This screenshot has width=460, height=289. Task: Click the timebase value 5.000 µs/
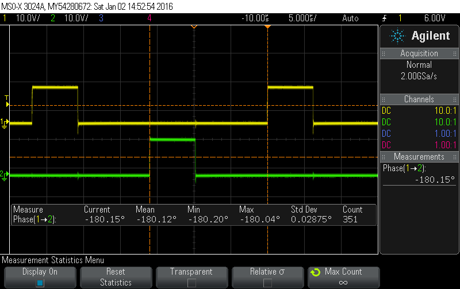302,18
